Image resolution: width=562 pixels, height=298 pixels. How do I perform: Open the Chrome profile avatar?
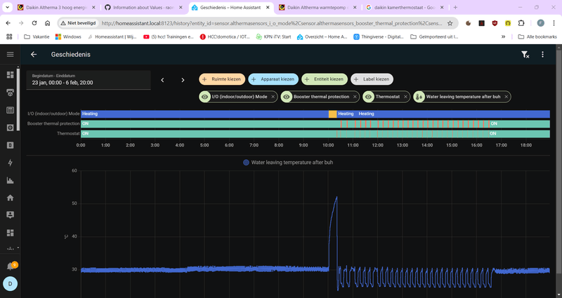(541, 23)
